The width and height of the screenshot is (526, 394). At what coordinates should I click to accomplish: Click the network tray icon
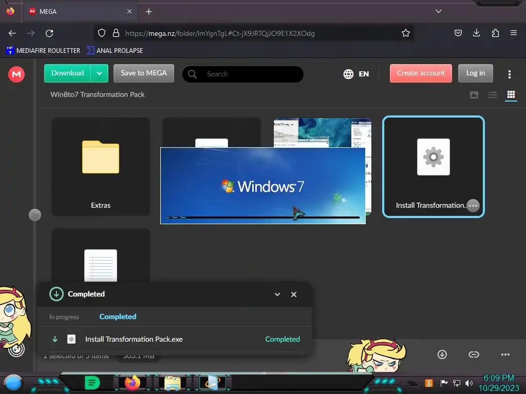[457, 383]
